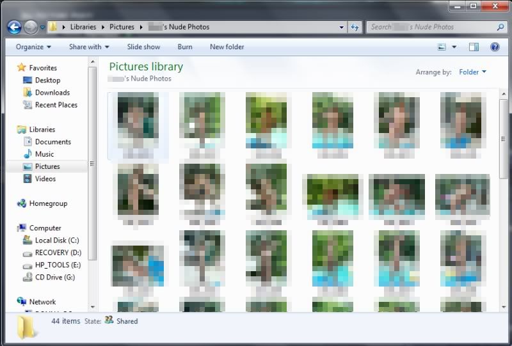This screenshot has width=512, height=346.
Task: Click the Network globe icon
Action: click(x=22, y=301)
